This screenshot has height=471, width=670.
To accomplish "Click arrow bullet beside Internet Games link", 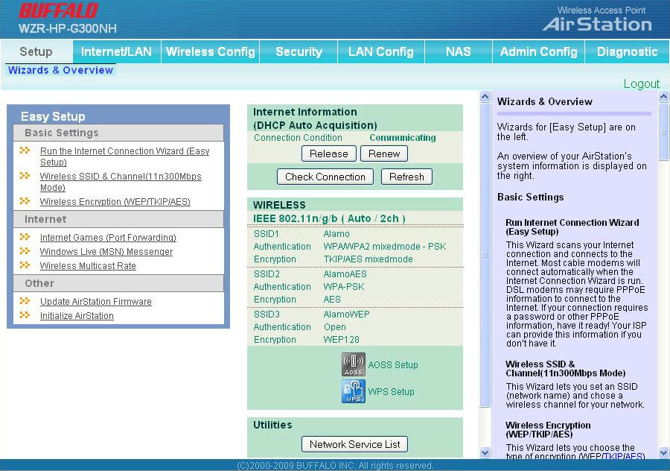I will click(25, 236).
